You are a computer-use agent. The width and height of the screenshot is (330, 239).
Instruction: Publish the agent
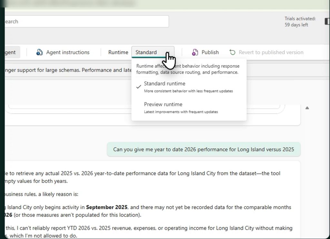tap(205, 52)
